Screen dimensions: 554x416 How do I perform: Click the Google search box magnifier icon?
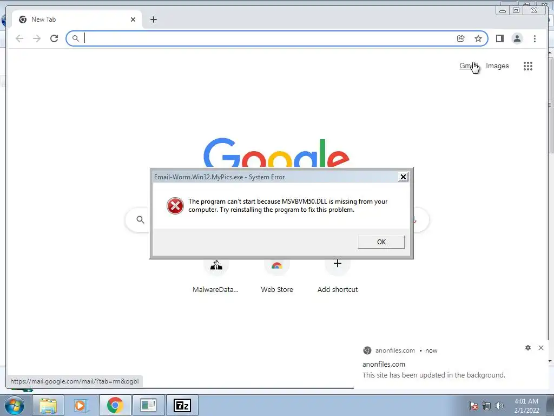[140, 220]
